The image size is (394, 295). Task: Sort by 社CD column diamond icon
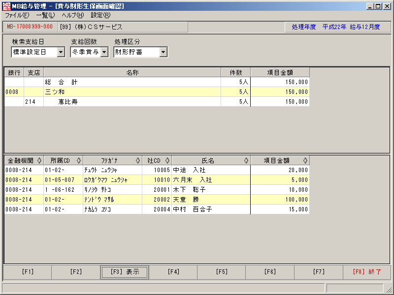167,160
